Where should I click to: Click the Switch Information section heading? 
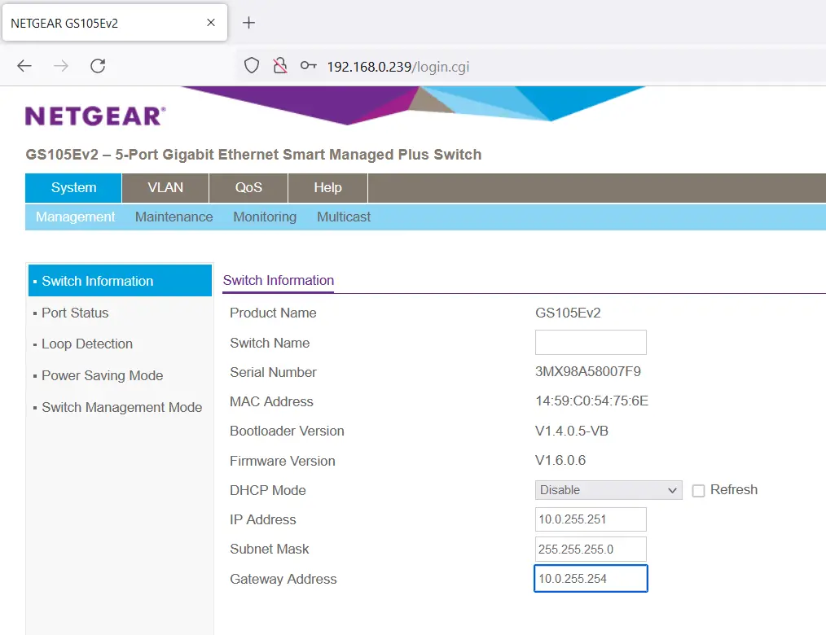click(x=278, y=280)
